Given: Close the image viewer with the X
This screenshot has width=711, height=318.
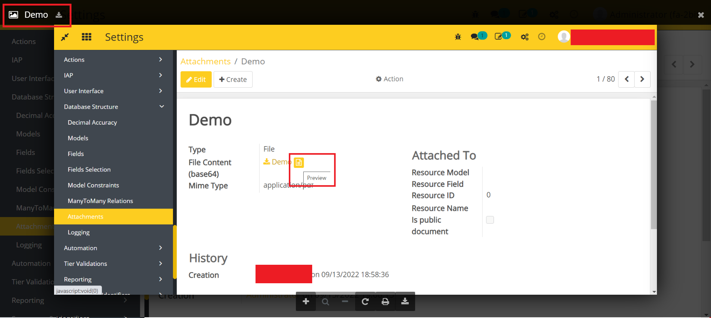Looking at the screenshot, I should click(x=701, y=15).
